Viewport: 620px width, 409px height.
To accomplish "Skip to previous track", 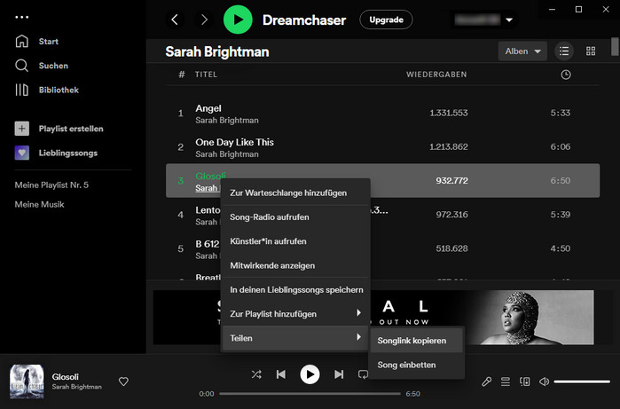I will pyautogui.click(x=281, y=374).
